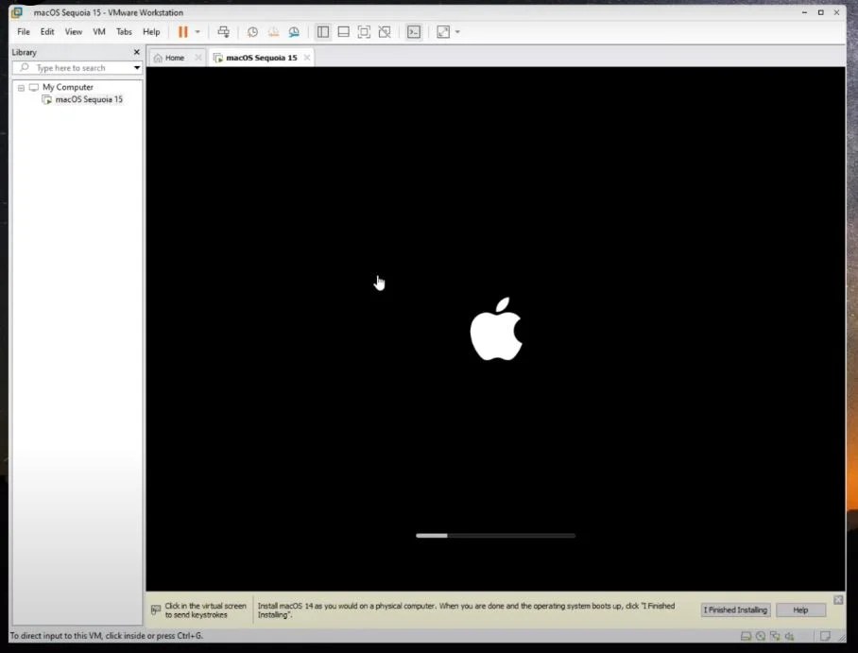Click the Send Ctrl+Alt+Del toolbar icon
Screen dimensions: 858x653
pos(223,32)
